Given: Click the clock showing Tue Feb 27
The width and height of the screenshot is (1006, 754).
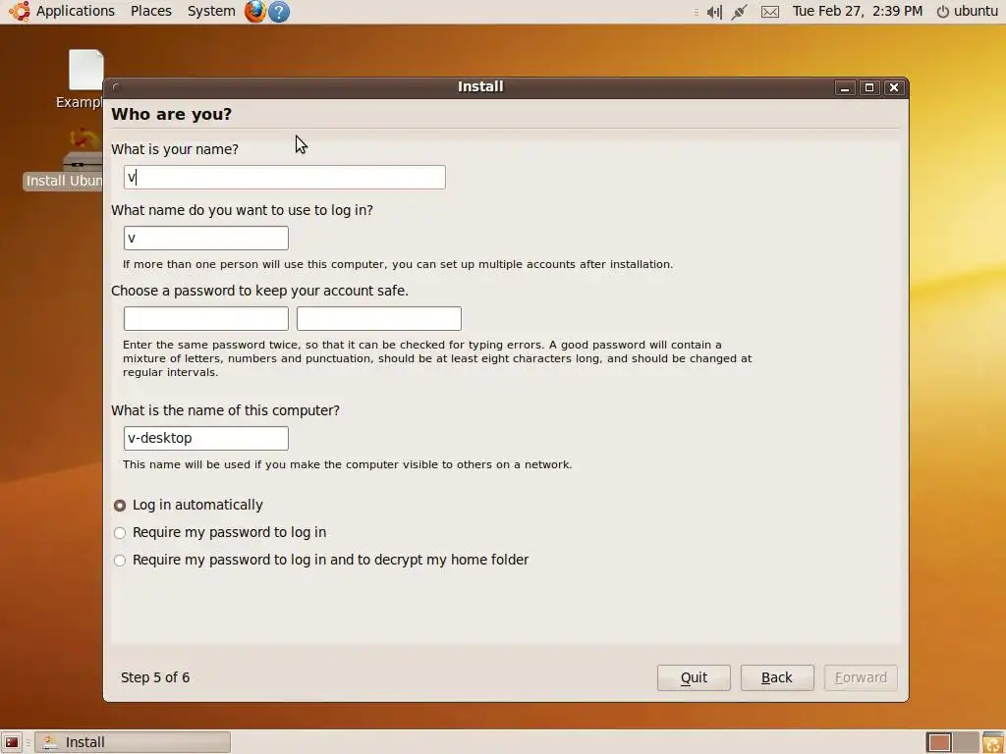Looking at the screenshot, I should pos(857,11).
